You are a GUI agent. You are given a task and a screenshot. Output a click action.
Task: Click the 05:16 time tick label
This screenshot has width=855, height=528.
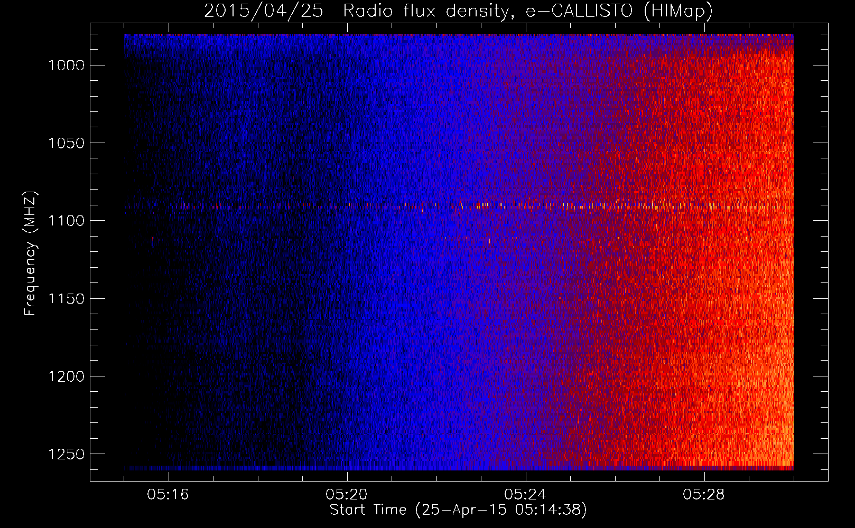pyautogui.click(x=168, y=495)
